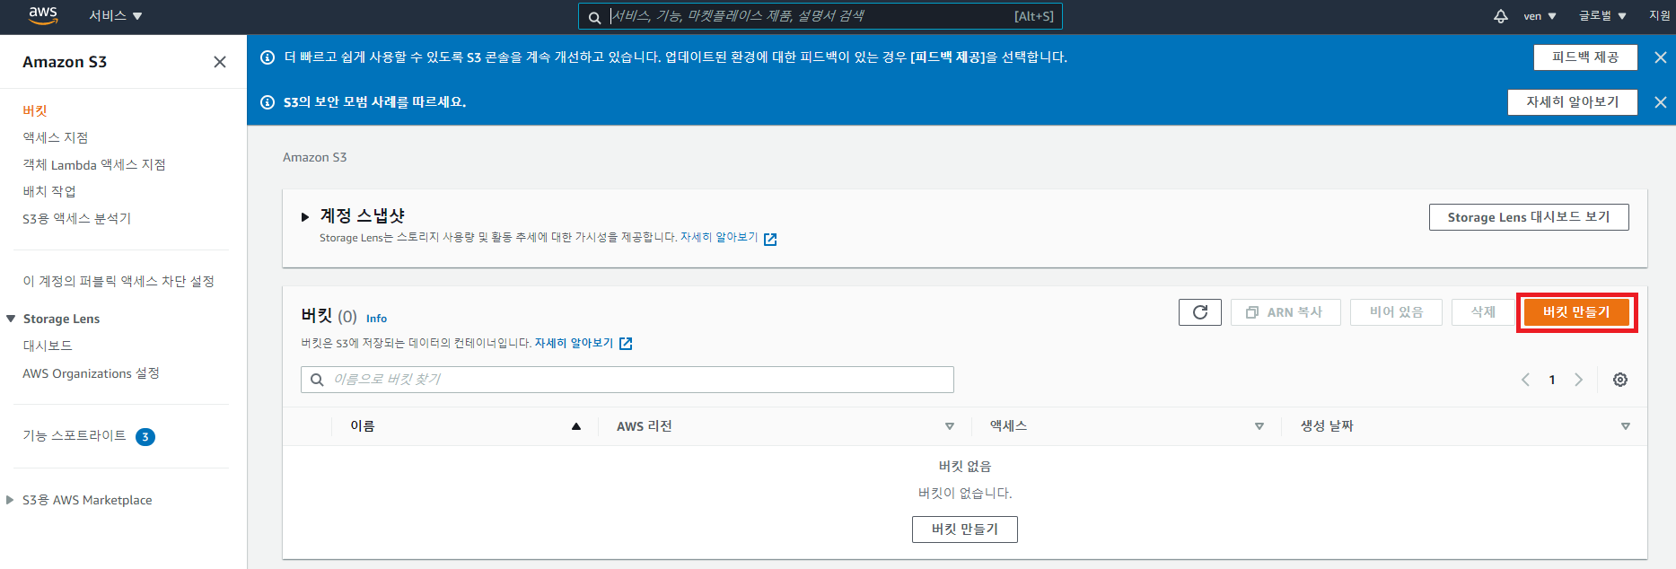
Task: Click info icon on security best practices banner
Action: (x=268, y=102)
